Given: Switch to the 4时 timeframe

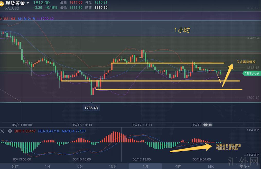Looking at the screenshot, I should (x=178, y=166).
